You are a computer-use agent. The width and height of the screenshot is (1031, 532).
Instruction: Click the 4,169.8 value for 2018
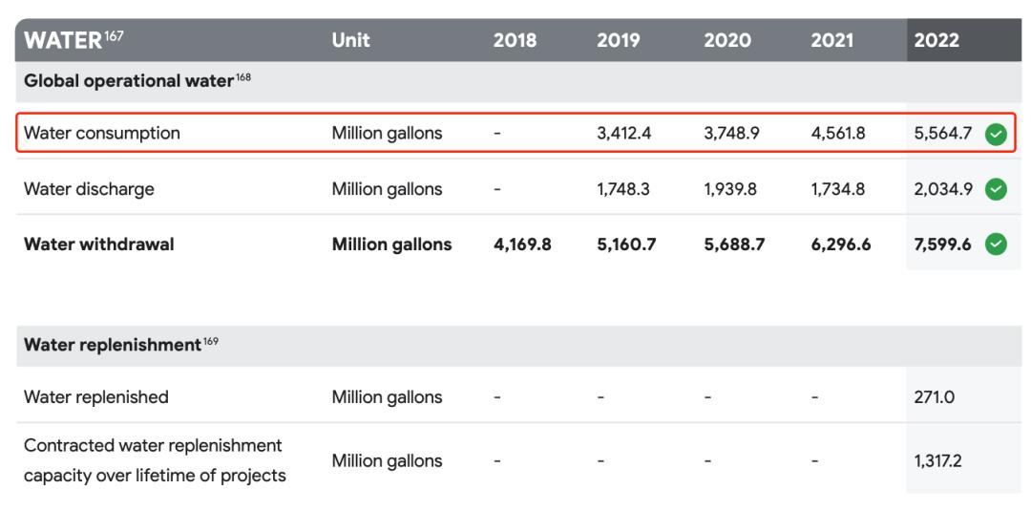[x=522, y=245]
